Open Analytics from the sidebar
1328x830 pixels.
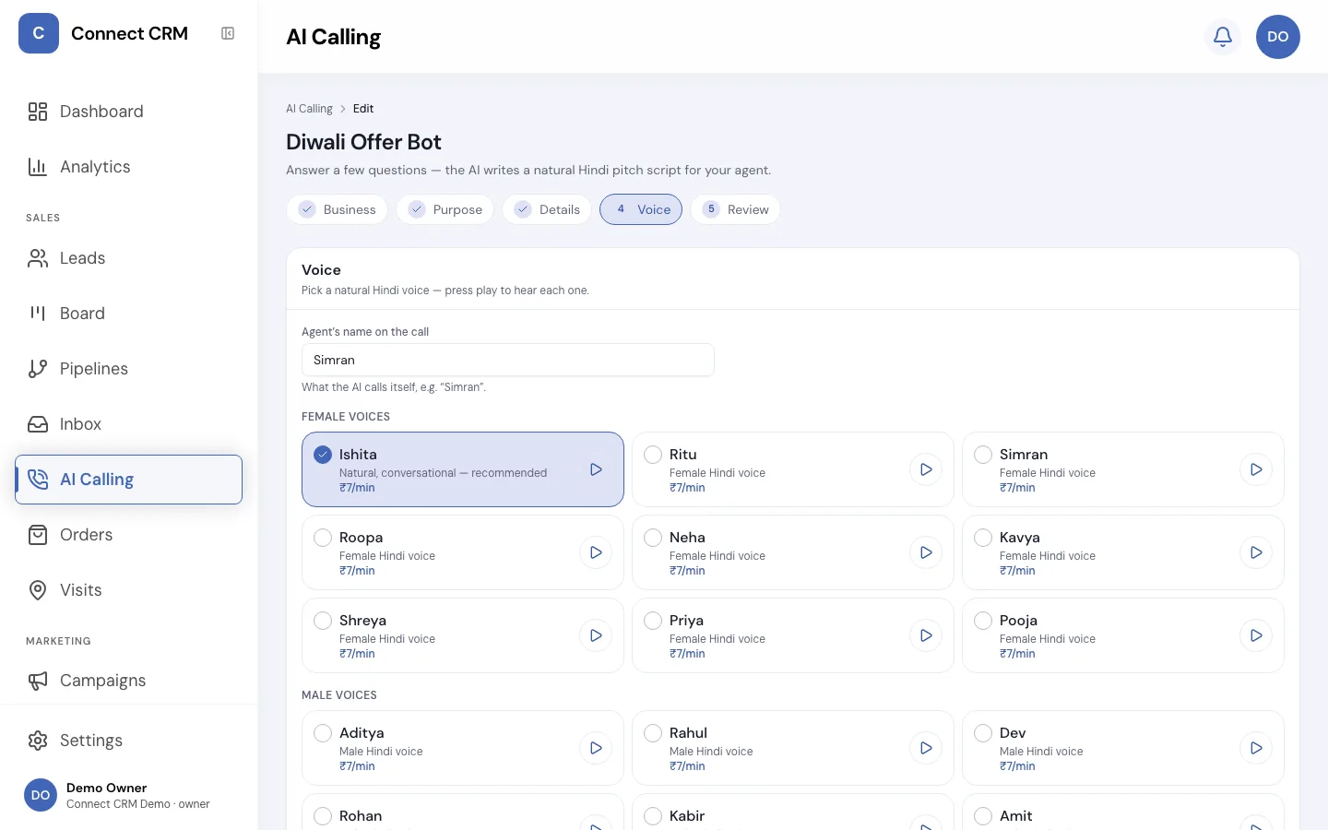(x=128, y=167)
